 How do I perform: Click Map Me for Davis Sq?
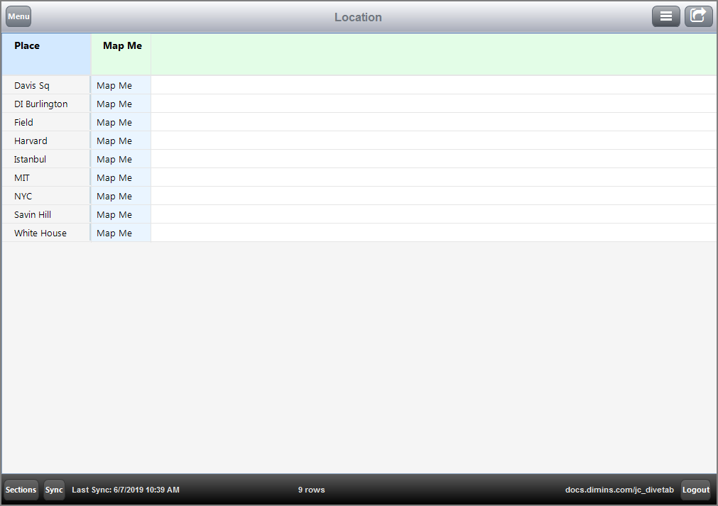(x=114, y=86)
